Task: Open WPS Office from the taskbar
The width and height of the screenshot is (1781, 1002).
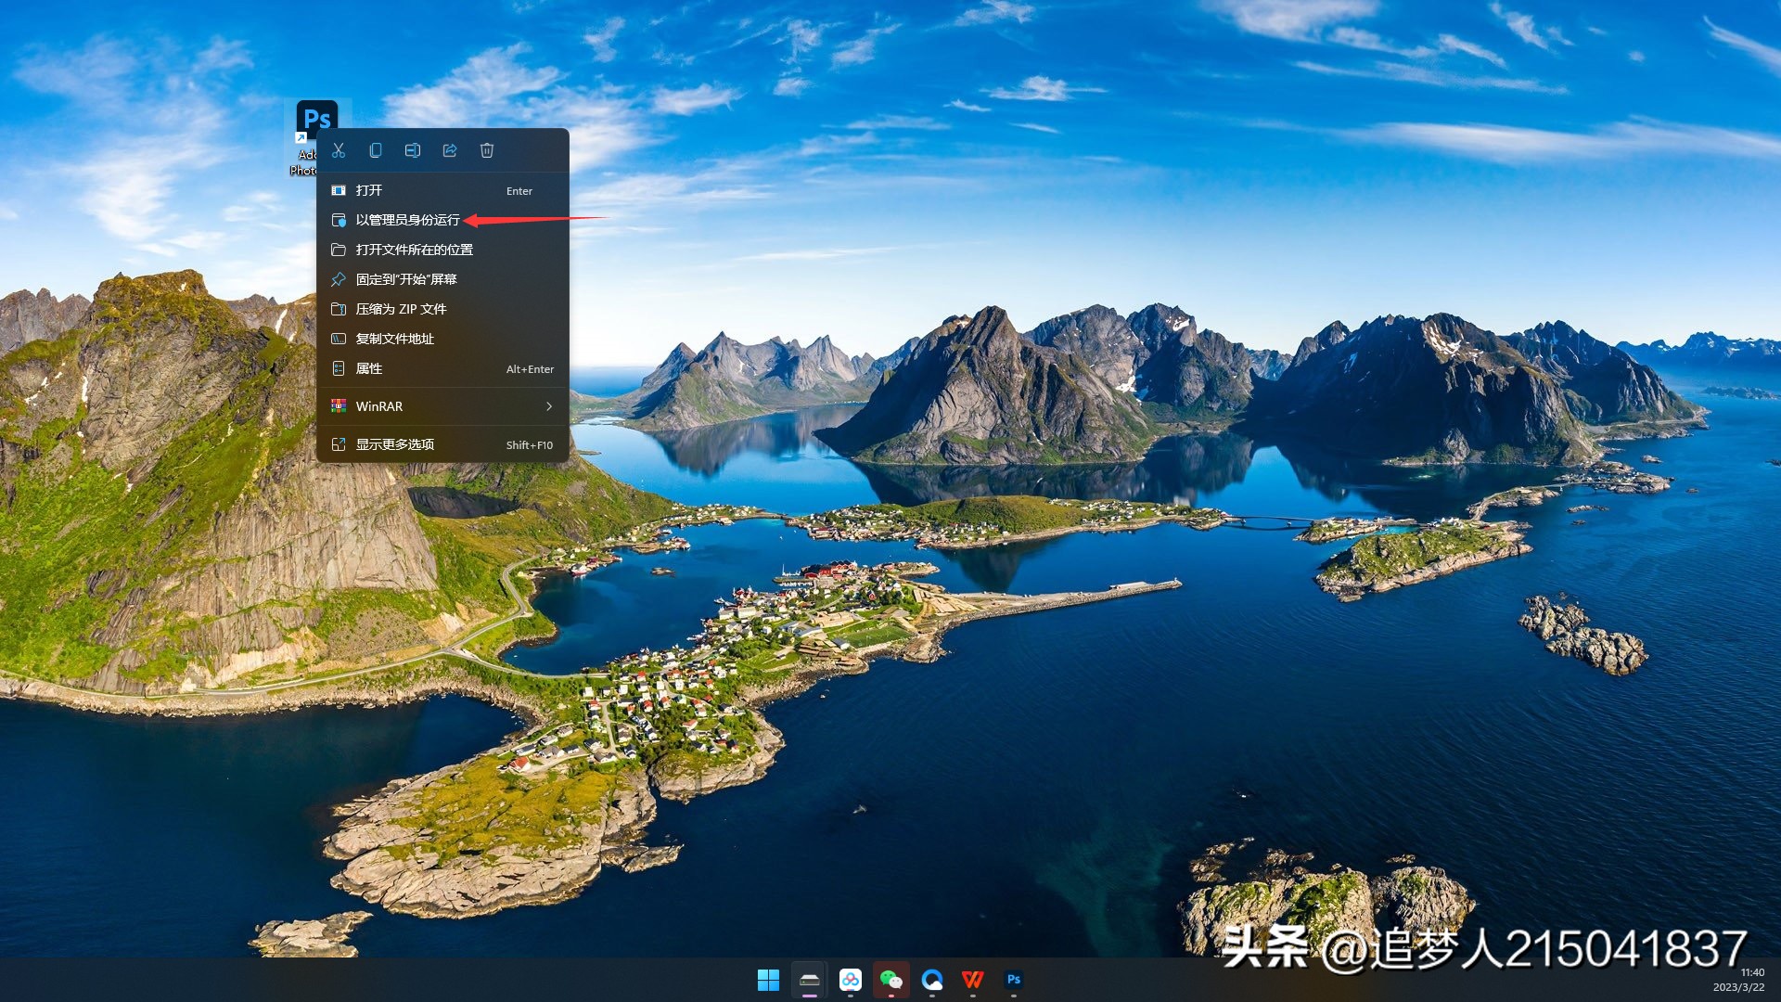Action: (973, 979)
